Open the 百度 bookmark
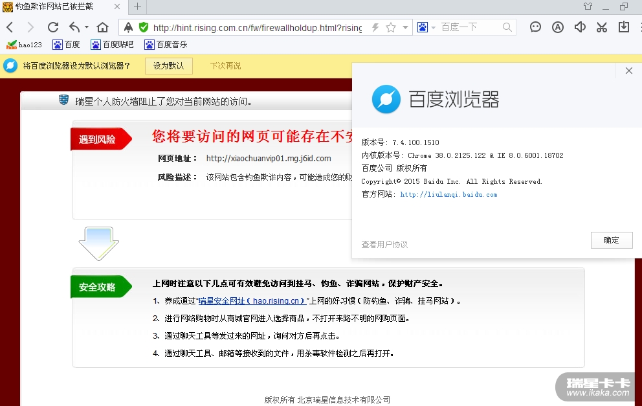This screenshot has width=642, height=406. coord(66,45)
